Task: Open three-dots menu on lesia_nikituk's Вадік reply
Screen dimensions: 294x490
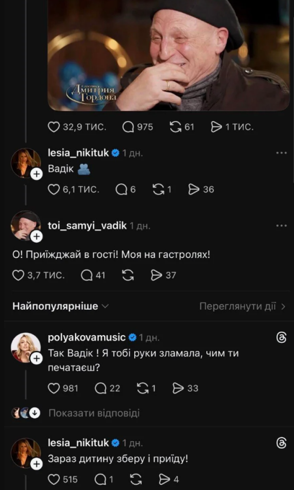Action: (x=281, y=153)
